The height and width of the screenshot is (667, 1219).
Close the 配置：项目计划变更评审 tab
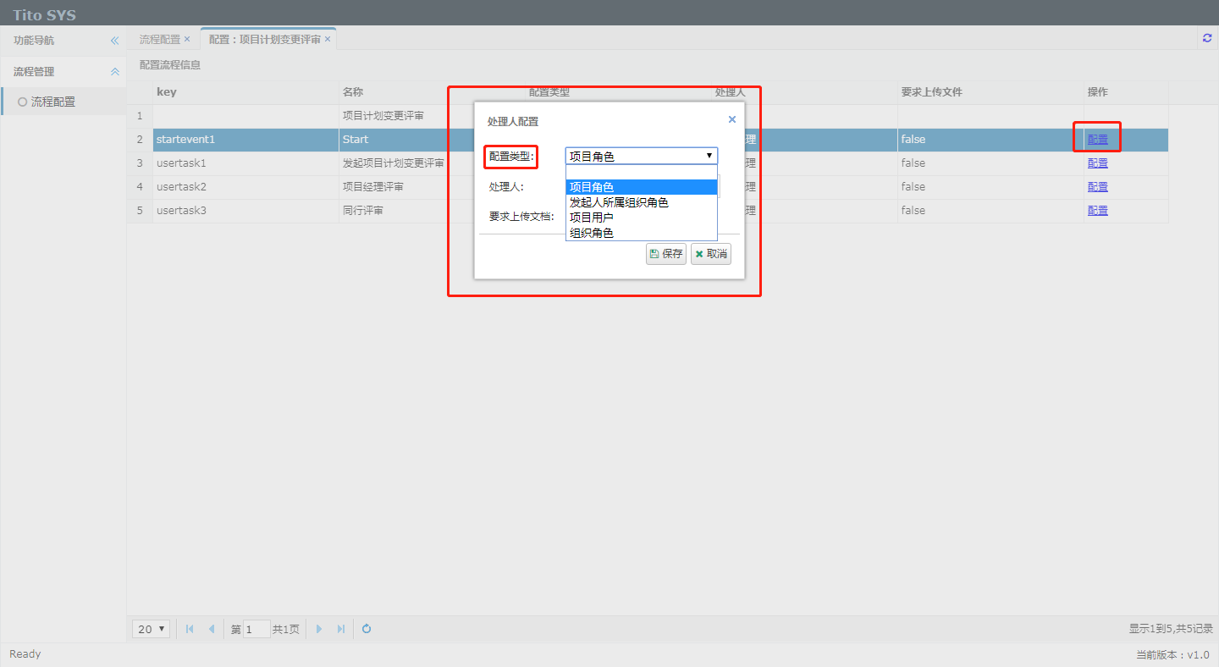[328, 39]
